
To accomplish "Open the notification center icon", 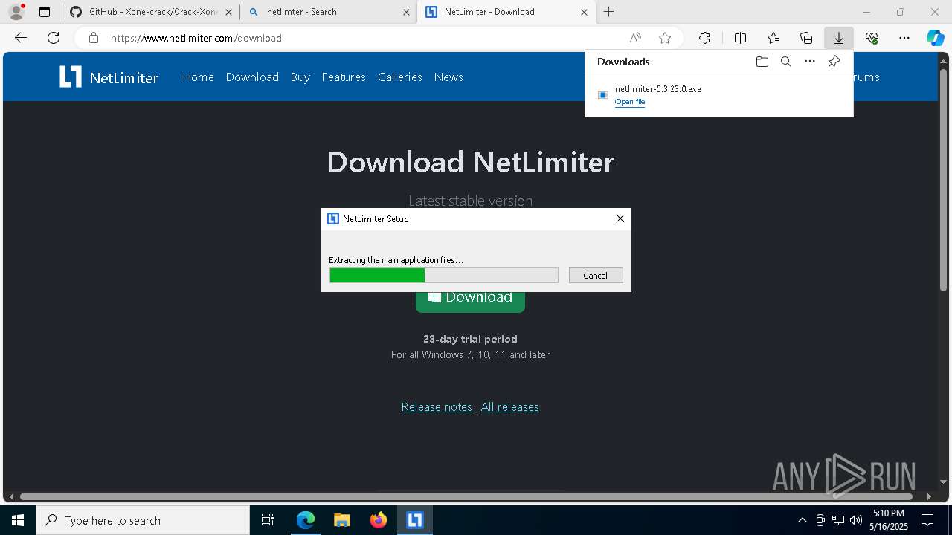I will click(x=927, y=520).
